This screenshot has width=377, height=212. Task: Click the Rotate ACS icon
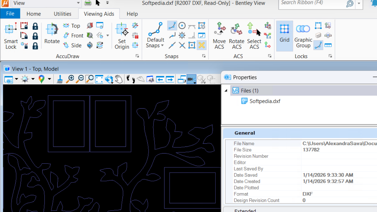(237, 36)
